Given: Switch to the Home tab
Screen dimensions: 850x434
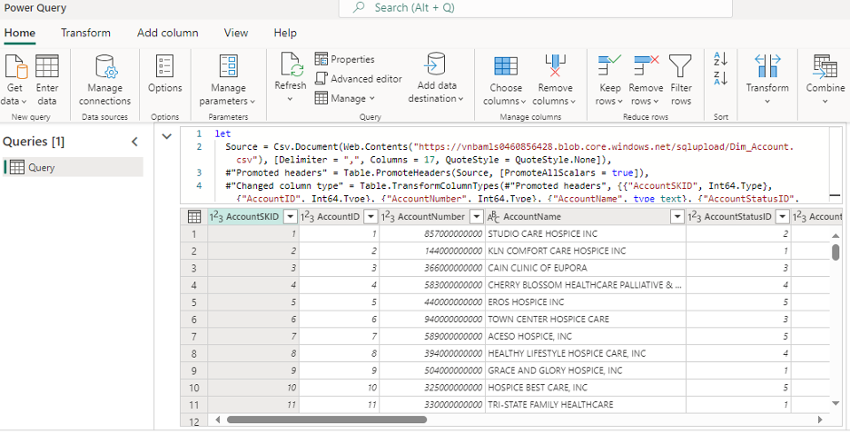Looking at the screenshot, I should [x=20, y=33].
